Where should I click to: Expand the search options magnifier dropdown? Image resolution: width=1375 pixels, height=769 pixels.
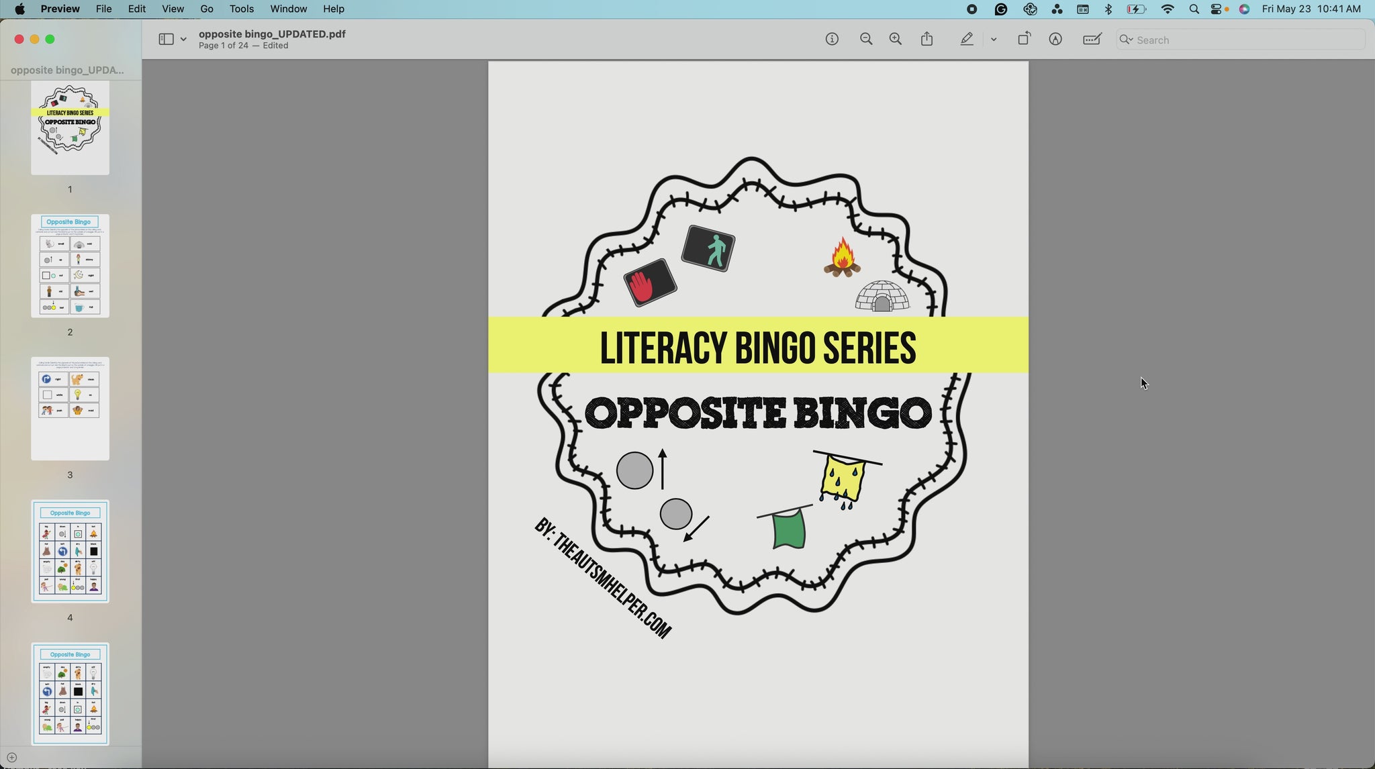1126,40
